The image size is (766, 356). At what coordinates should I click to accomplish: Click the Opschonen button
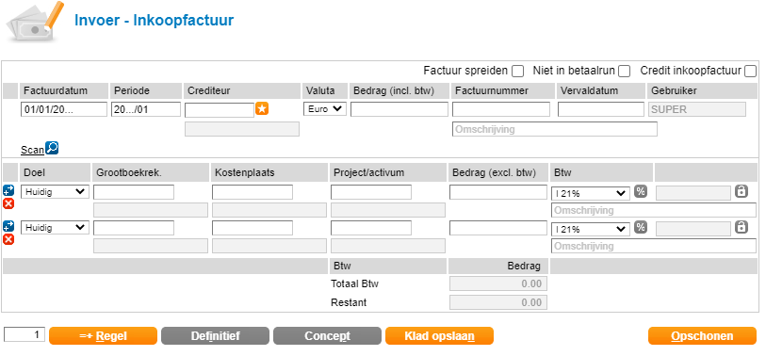702,336
